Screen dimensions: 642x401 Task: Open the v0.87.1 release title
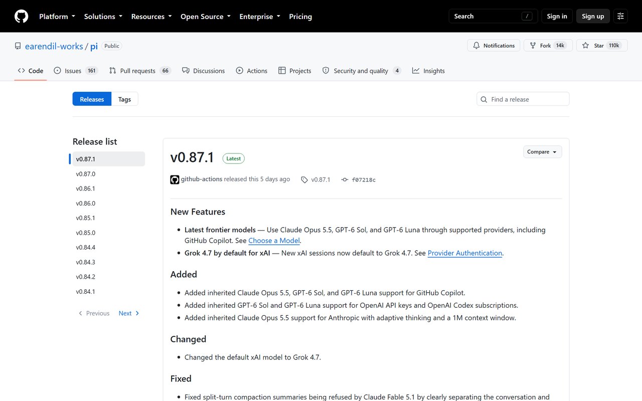click(192, 157)
